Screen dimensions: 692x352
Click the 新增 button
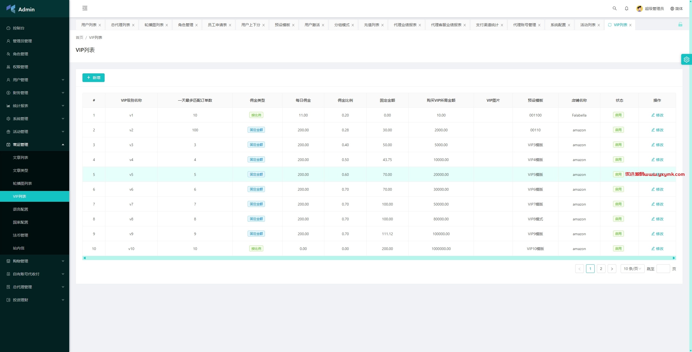(94, 78)
